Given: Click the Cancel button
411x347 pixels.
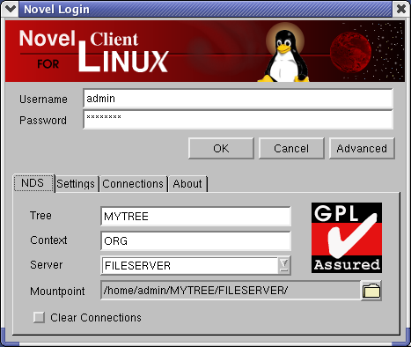Looking at the screenshot, I should click(x=291, y=149).
